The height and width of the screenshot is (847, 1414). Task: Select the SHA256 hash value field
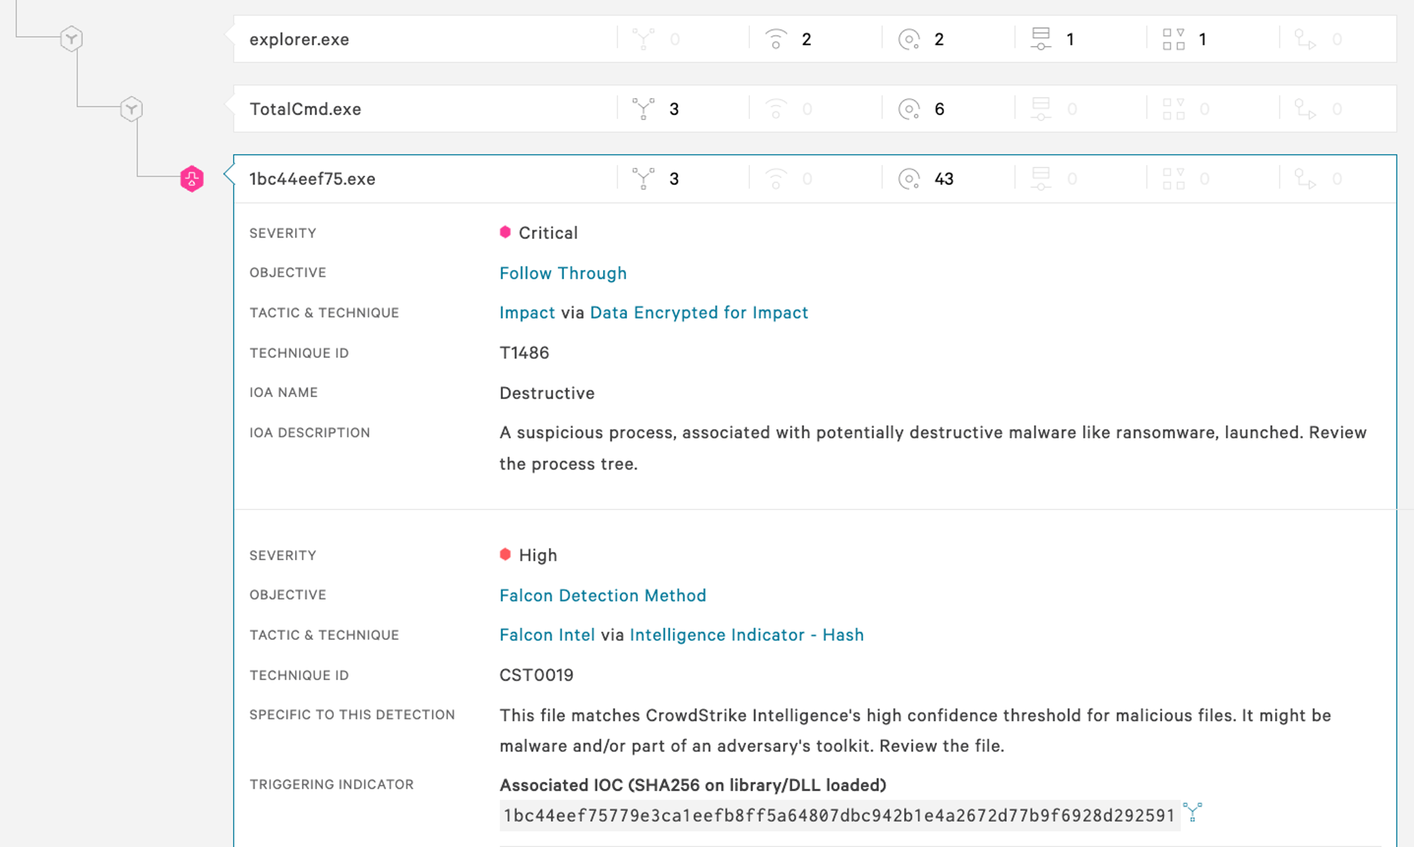click(x=839, y=815)
